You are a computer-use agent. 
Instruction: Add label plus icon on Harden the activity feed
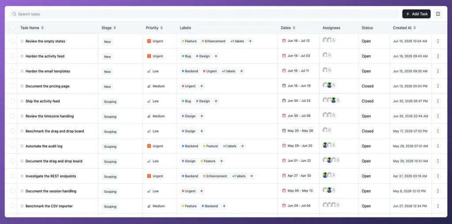coord(216,56)
